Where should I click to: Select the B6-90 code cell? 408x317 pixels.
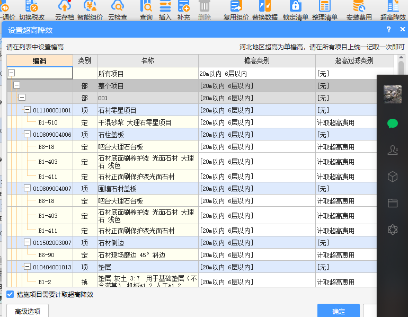tap(40, 255)
